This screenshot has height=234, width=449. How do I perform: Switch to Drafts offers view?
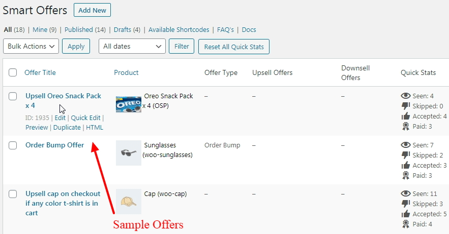(122, 30)
